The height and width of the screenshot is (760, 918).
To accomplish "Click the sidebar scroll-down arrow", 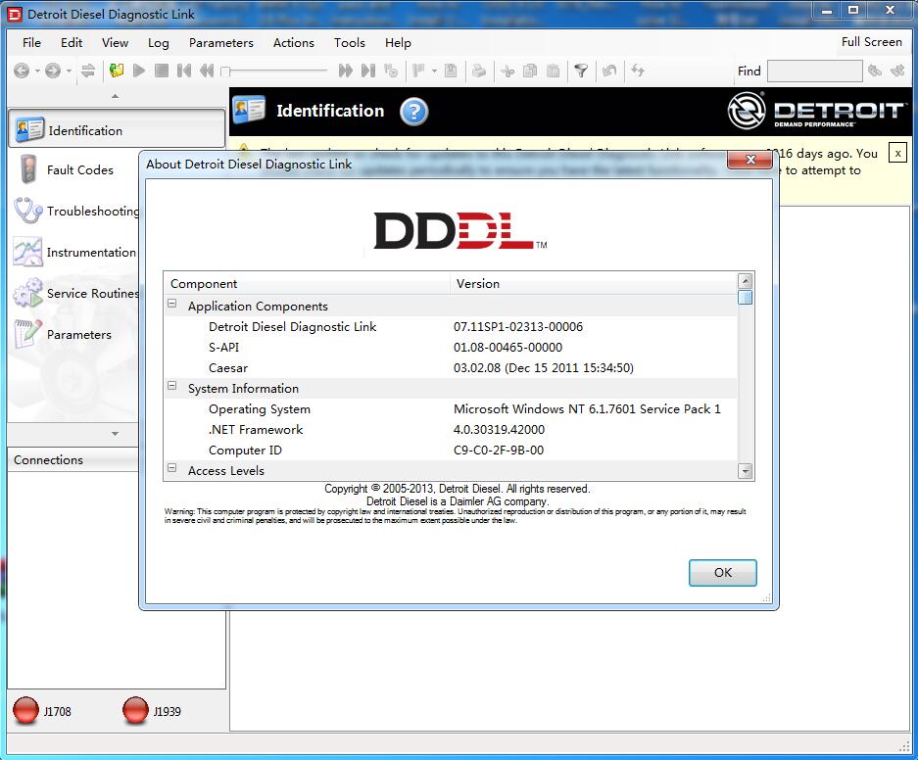I will [x=116, y=434].
